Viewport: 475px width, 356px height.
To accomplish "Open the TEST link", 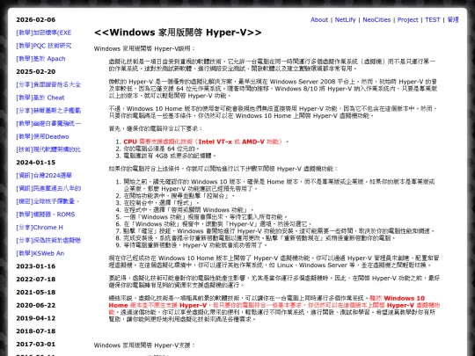I will [432, 19].
